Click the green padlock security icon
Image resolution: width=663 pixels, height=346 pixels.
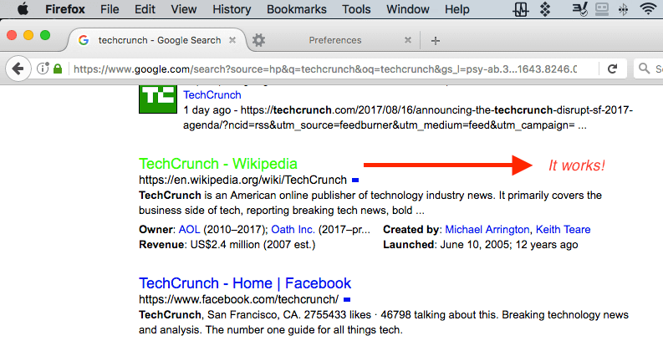[57, 69]
